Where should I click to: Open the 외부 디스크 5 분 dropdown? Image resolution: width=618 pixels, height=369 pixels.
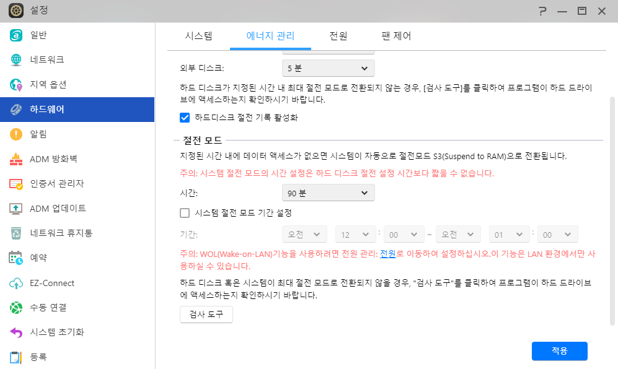329,68
